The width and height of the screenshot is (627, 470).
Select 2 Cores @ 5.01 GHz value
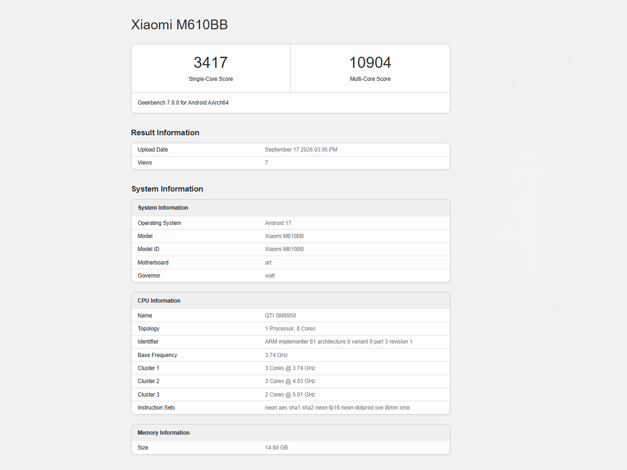coord(290,395)
